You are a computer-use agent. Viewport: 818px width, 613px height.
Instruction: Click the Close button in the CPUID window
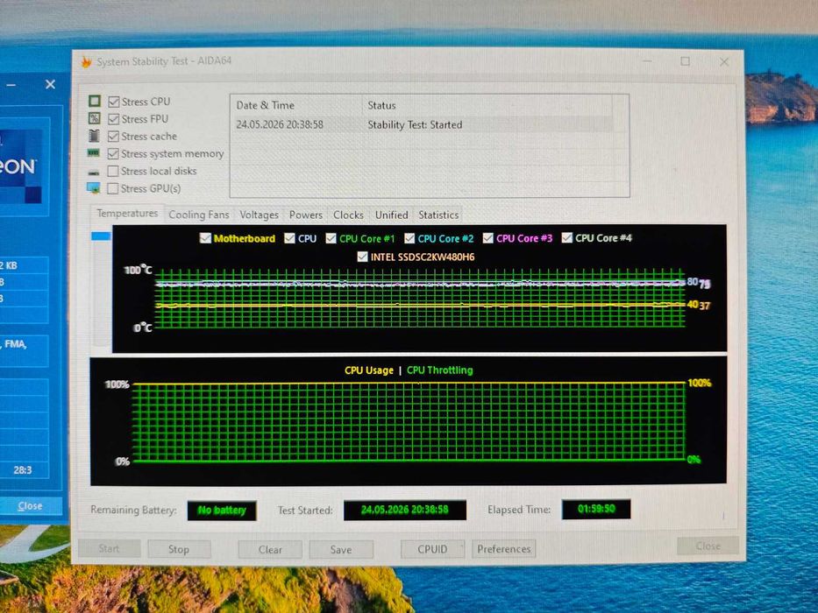(x=31, y=505)
